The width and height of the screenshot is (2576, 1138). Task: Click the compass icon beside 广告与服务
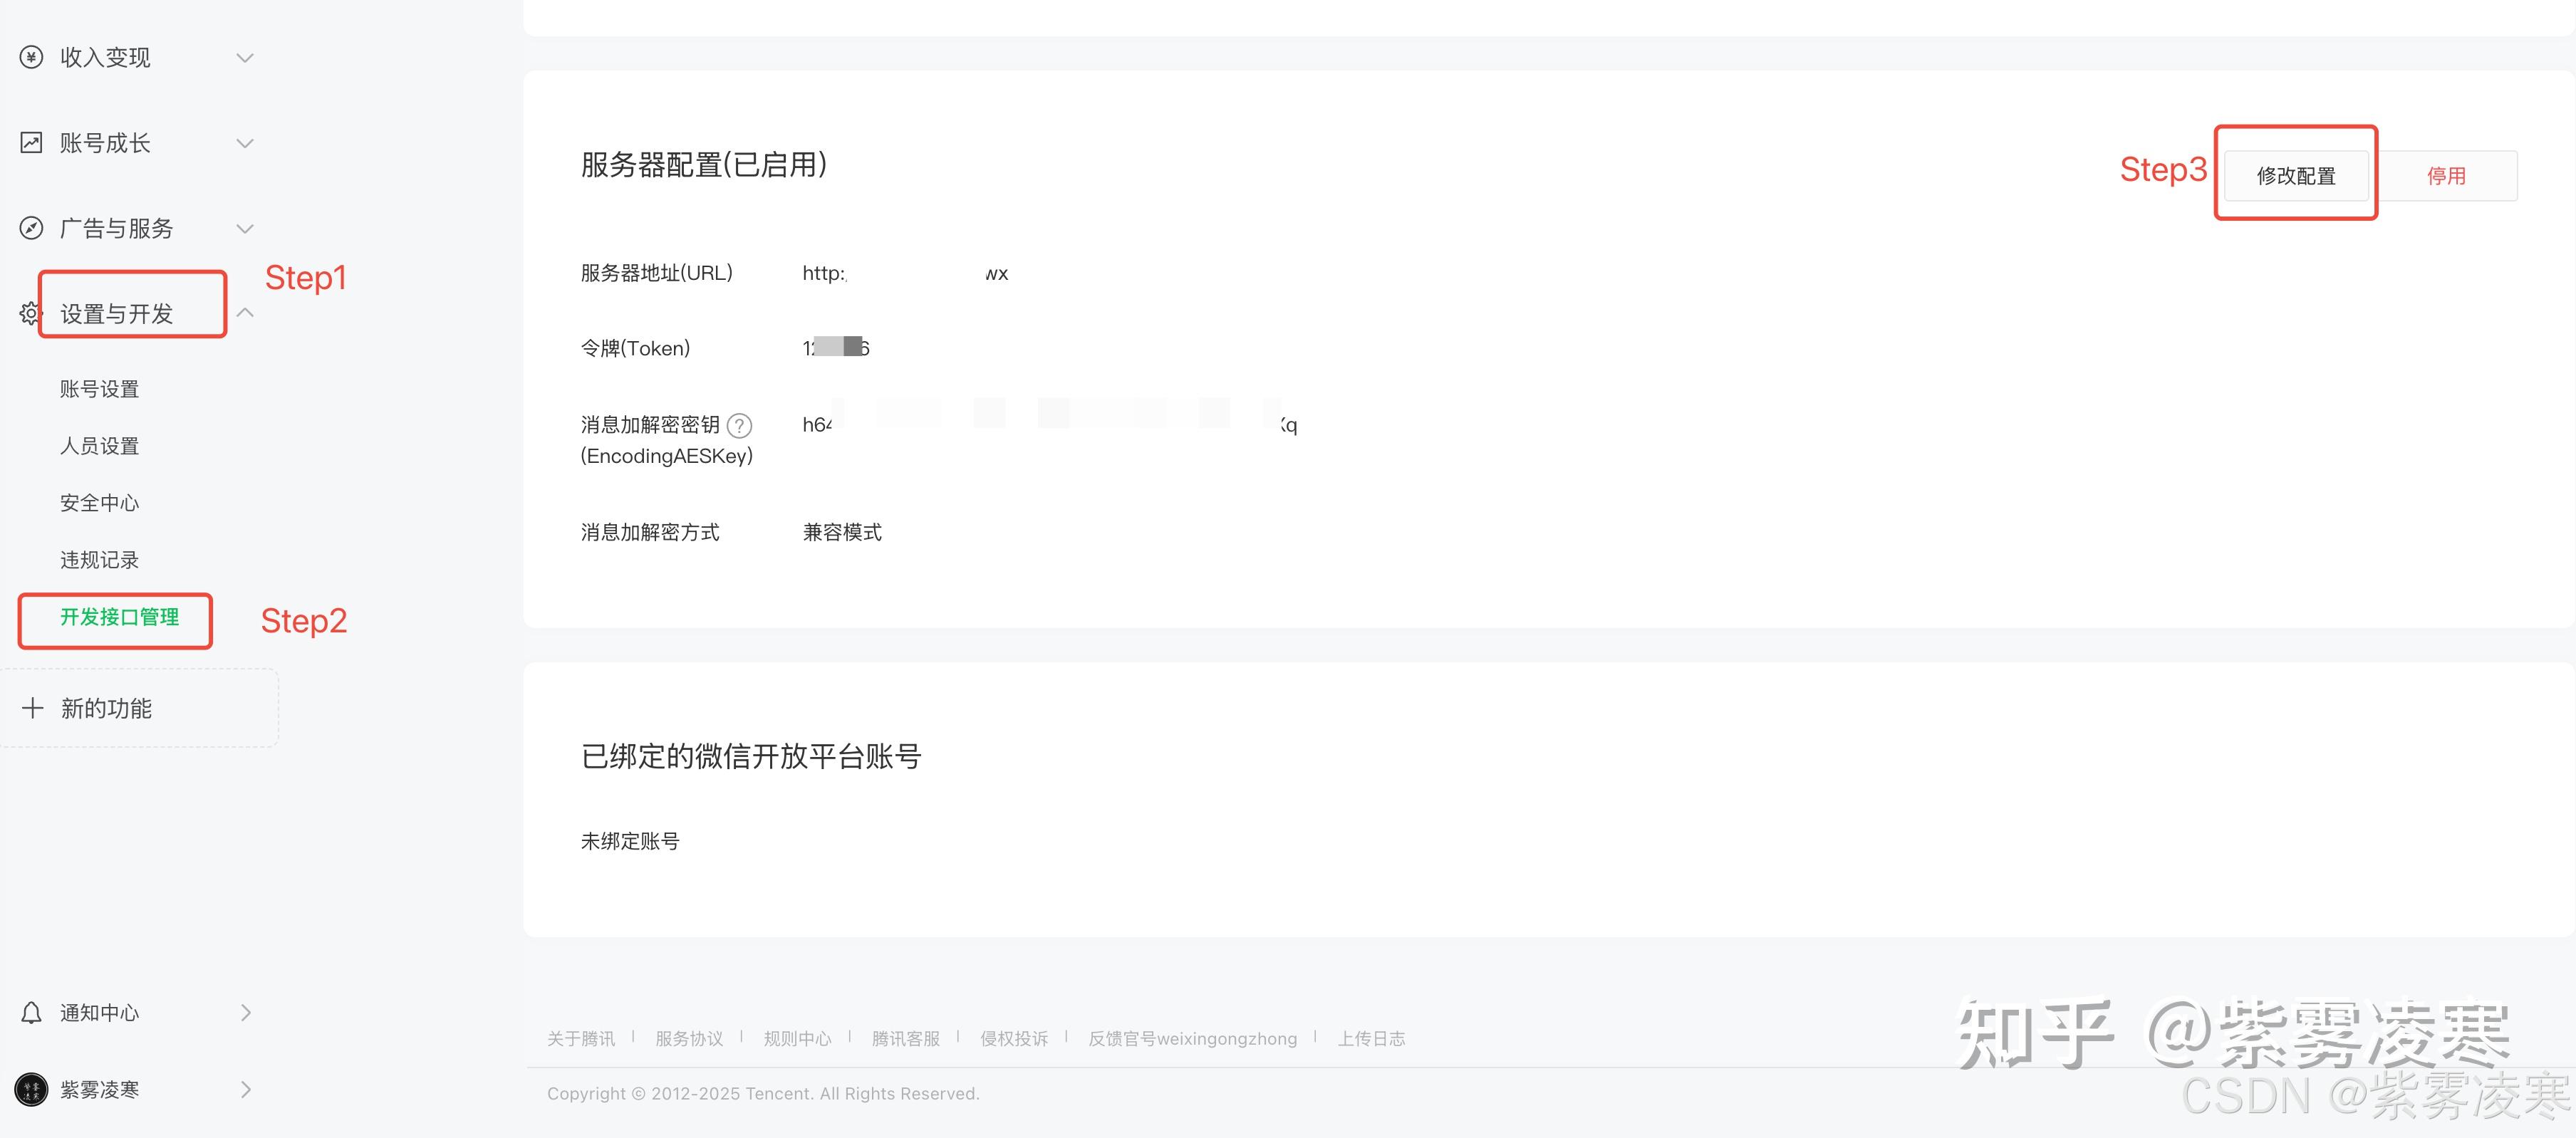32,228
